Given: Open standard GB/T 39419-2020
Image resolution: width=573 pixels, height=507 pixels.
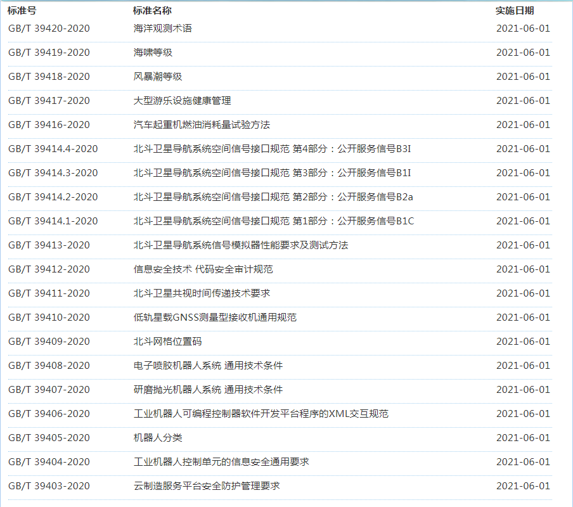Looking at the screenshot, I should (49, 53).
